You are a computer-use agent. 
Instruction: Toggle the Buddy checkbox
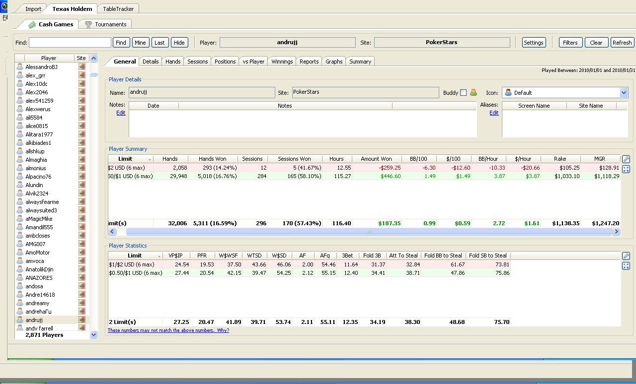[463, 92]
